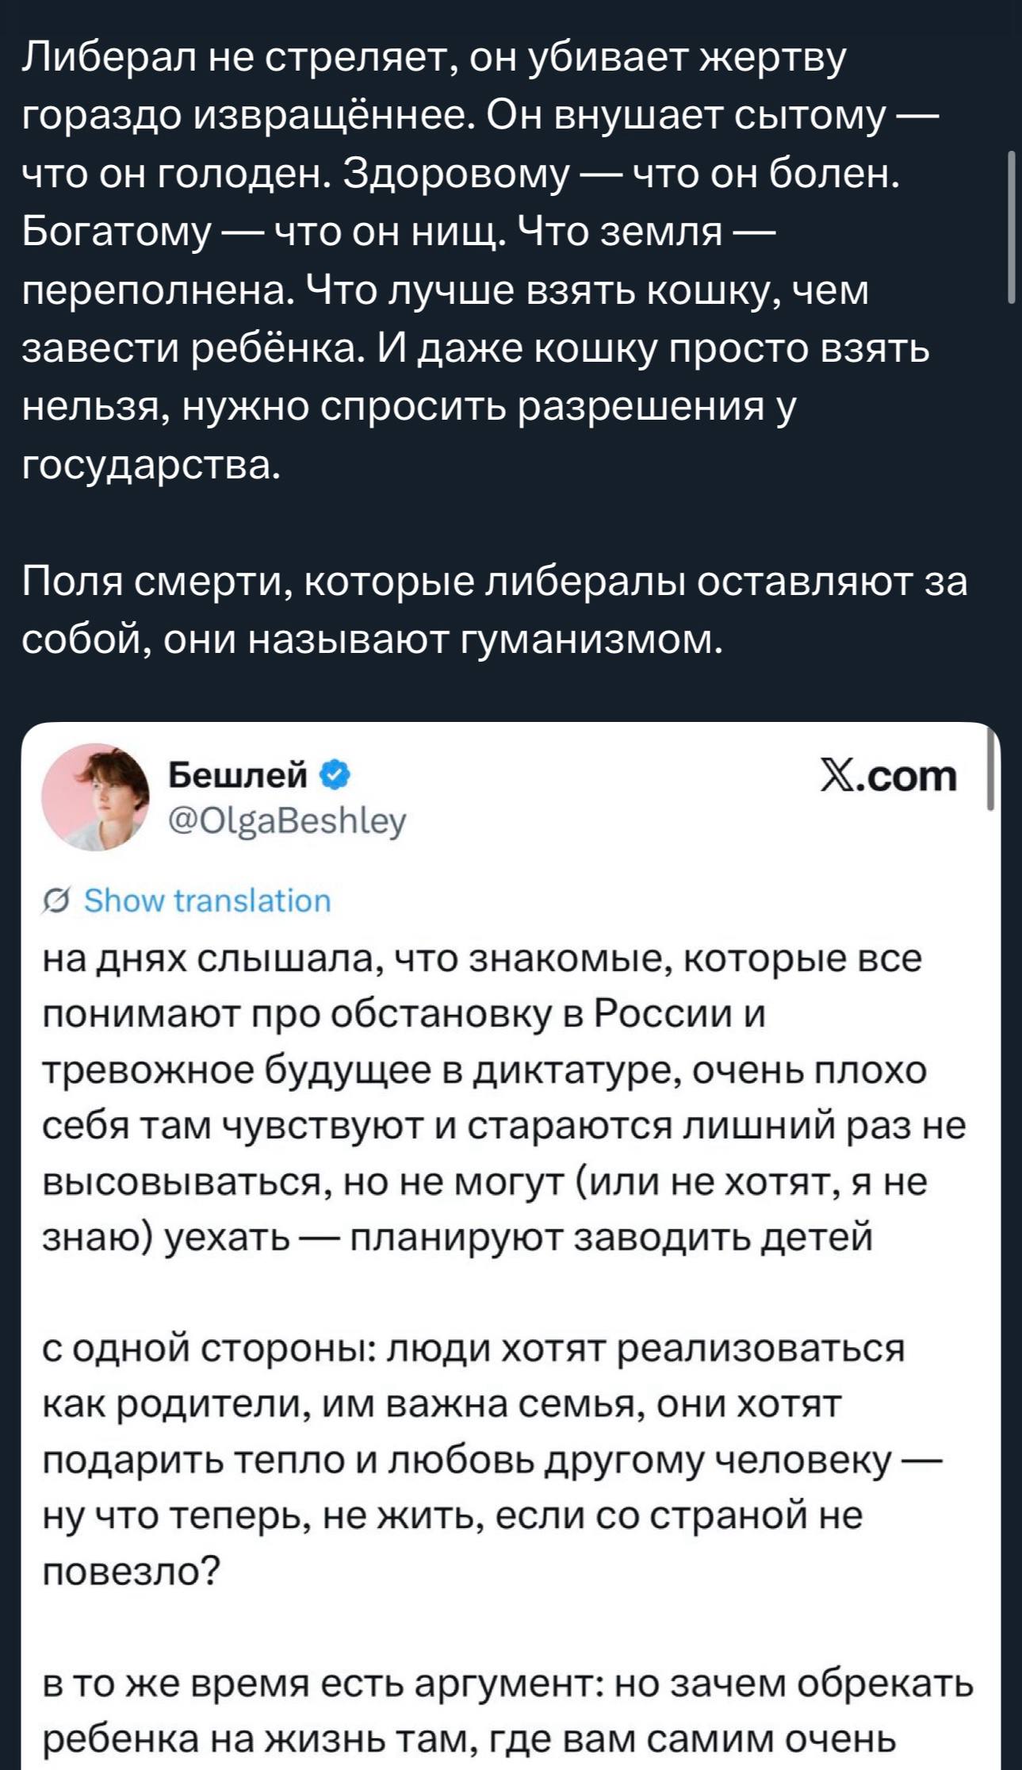The width and height of the screenshot is (1022, 1770).
Task: Click the page scrollbar at the right edge
Action: [x=1011, y=228]
